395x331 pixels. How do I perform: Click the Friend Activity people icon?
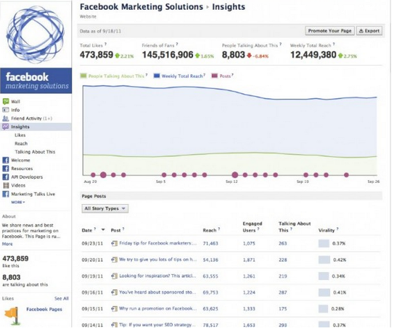tap(6, 119)
